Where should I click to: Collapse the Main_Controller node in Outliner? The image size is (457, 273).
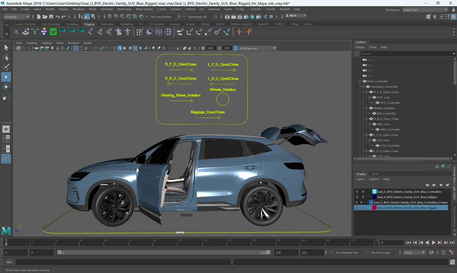click(360, 81)
